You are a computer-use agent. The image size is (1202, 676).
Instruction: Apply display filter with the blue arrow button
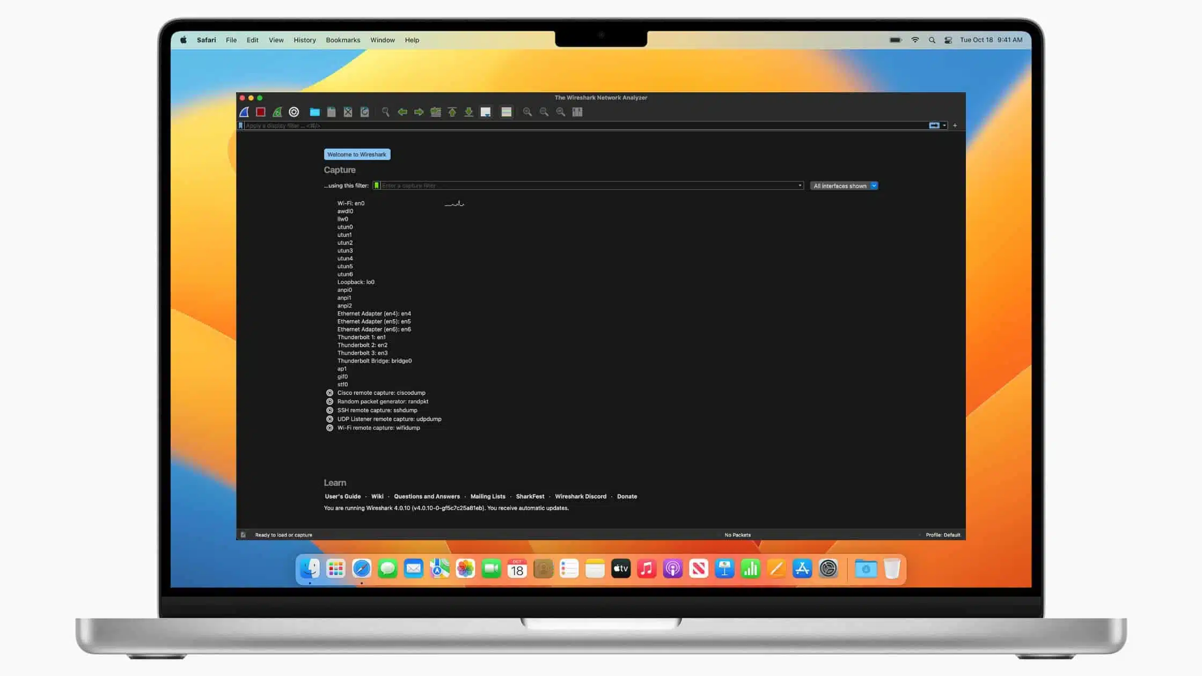tap(934, 126)
